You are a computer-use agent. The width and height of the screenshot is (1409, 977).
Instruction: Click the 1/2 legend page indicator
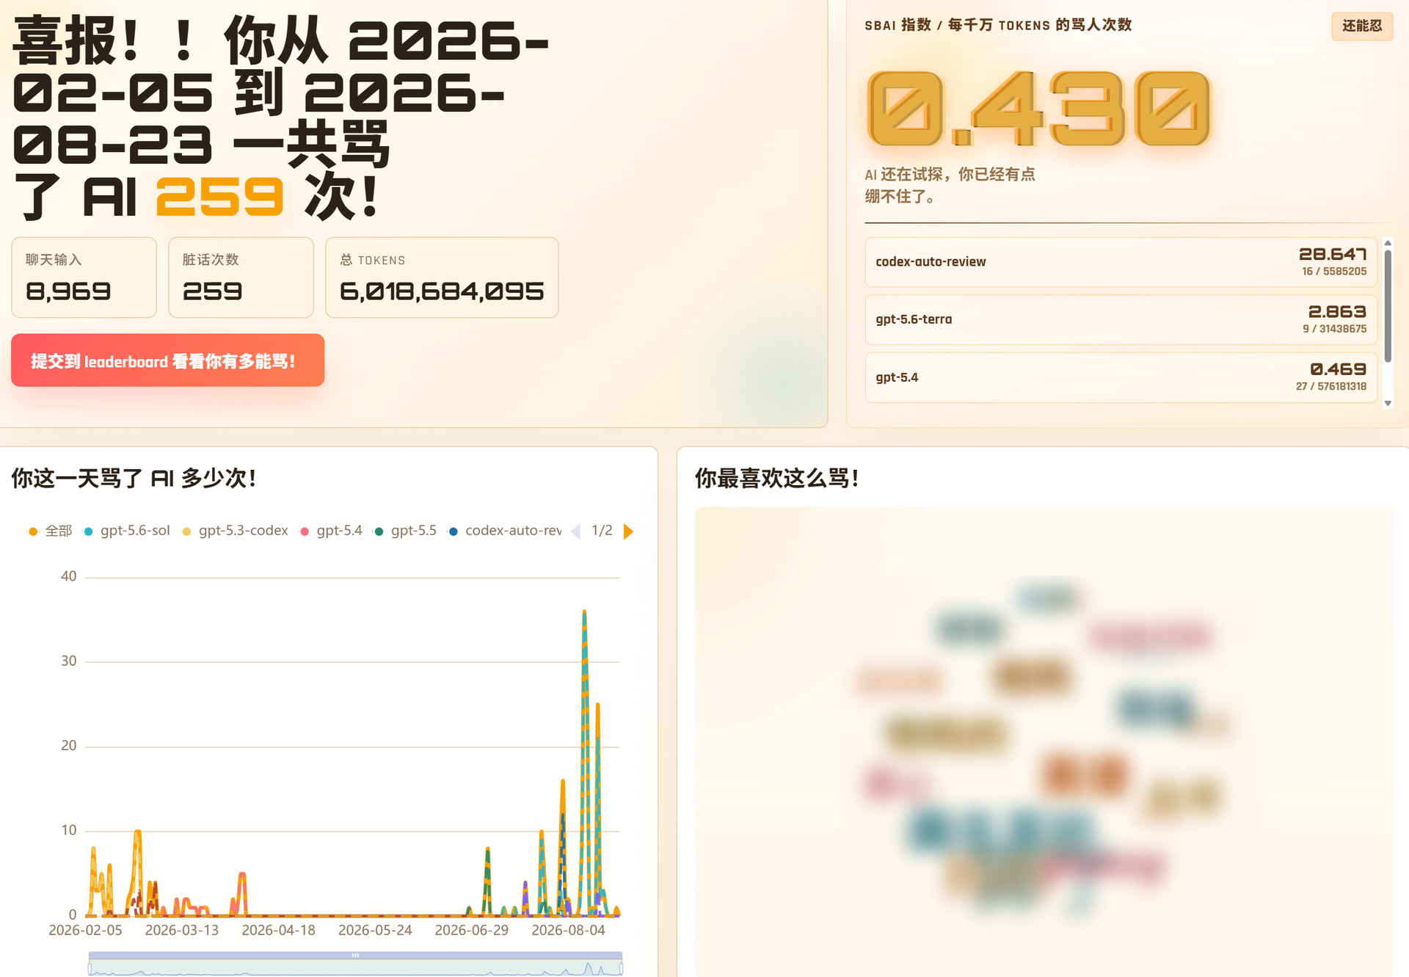coord(602,531)
